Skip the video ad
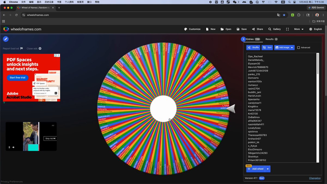Image resolution: width=327 pixels, height=184 pixels. point(50,138)
